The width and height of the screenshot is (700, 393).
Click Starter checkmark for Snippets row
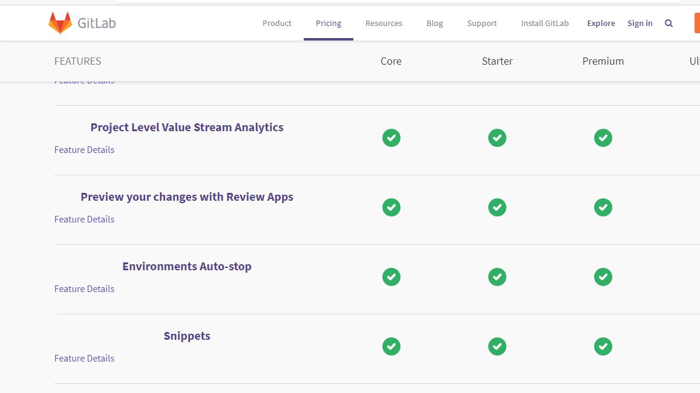tap(497, 346)
